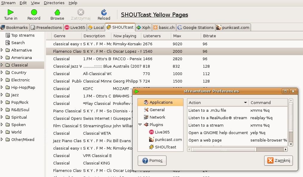Click the green Tune in play icon
This screenshot has height=177, width=303.
tap(10, 12)
